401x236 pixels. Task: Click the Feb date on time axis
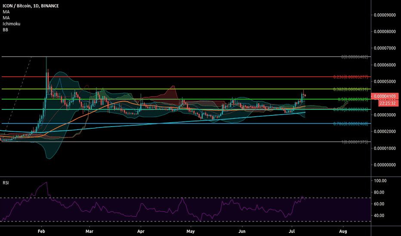[41, 231]
